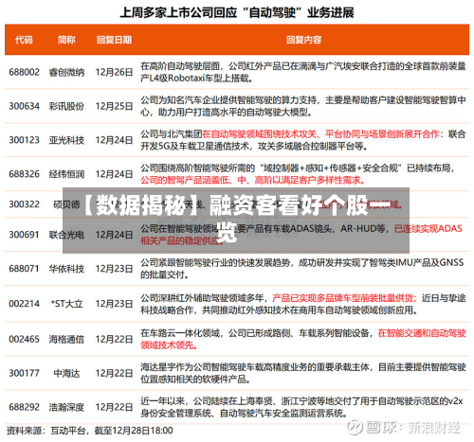Viewport: 474px width, 442px height.
Task: Click 经纬恒润 reply about 域控制器+感知+传感器
Action: (x=298, y=174)
